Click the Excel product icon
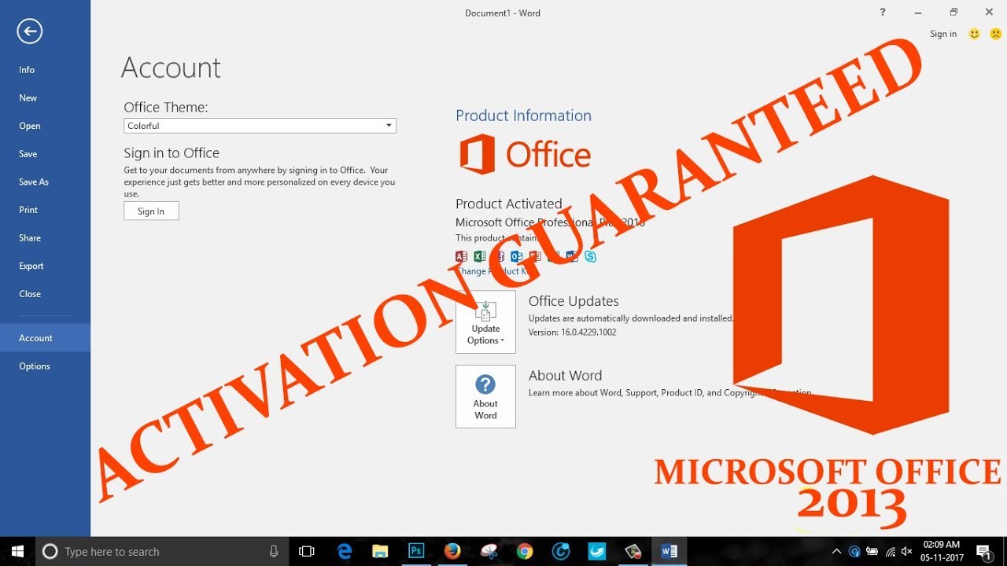The height and width of the screenshot is (566, 1007). coord(480,256)
